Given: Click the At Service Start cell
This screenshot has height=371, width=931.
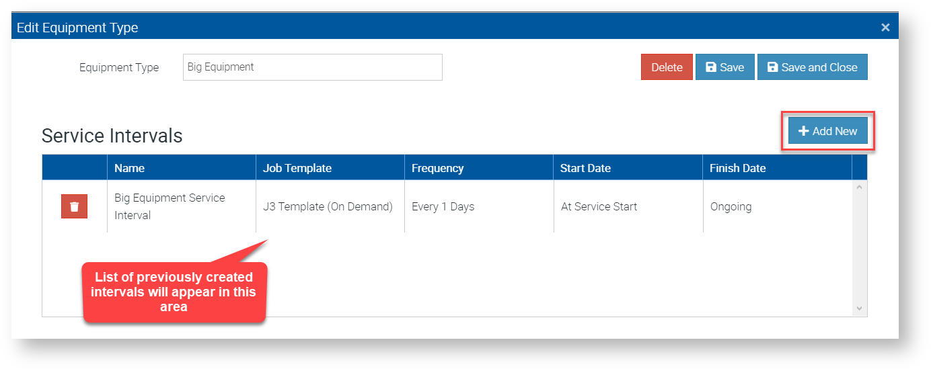Looking at the screenshot, I should tap(599, 206).
